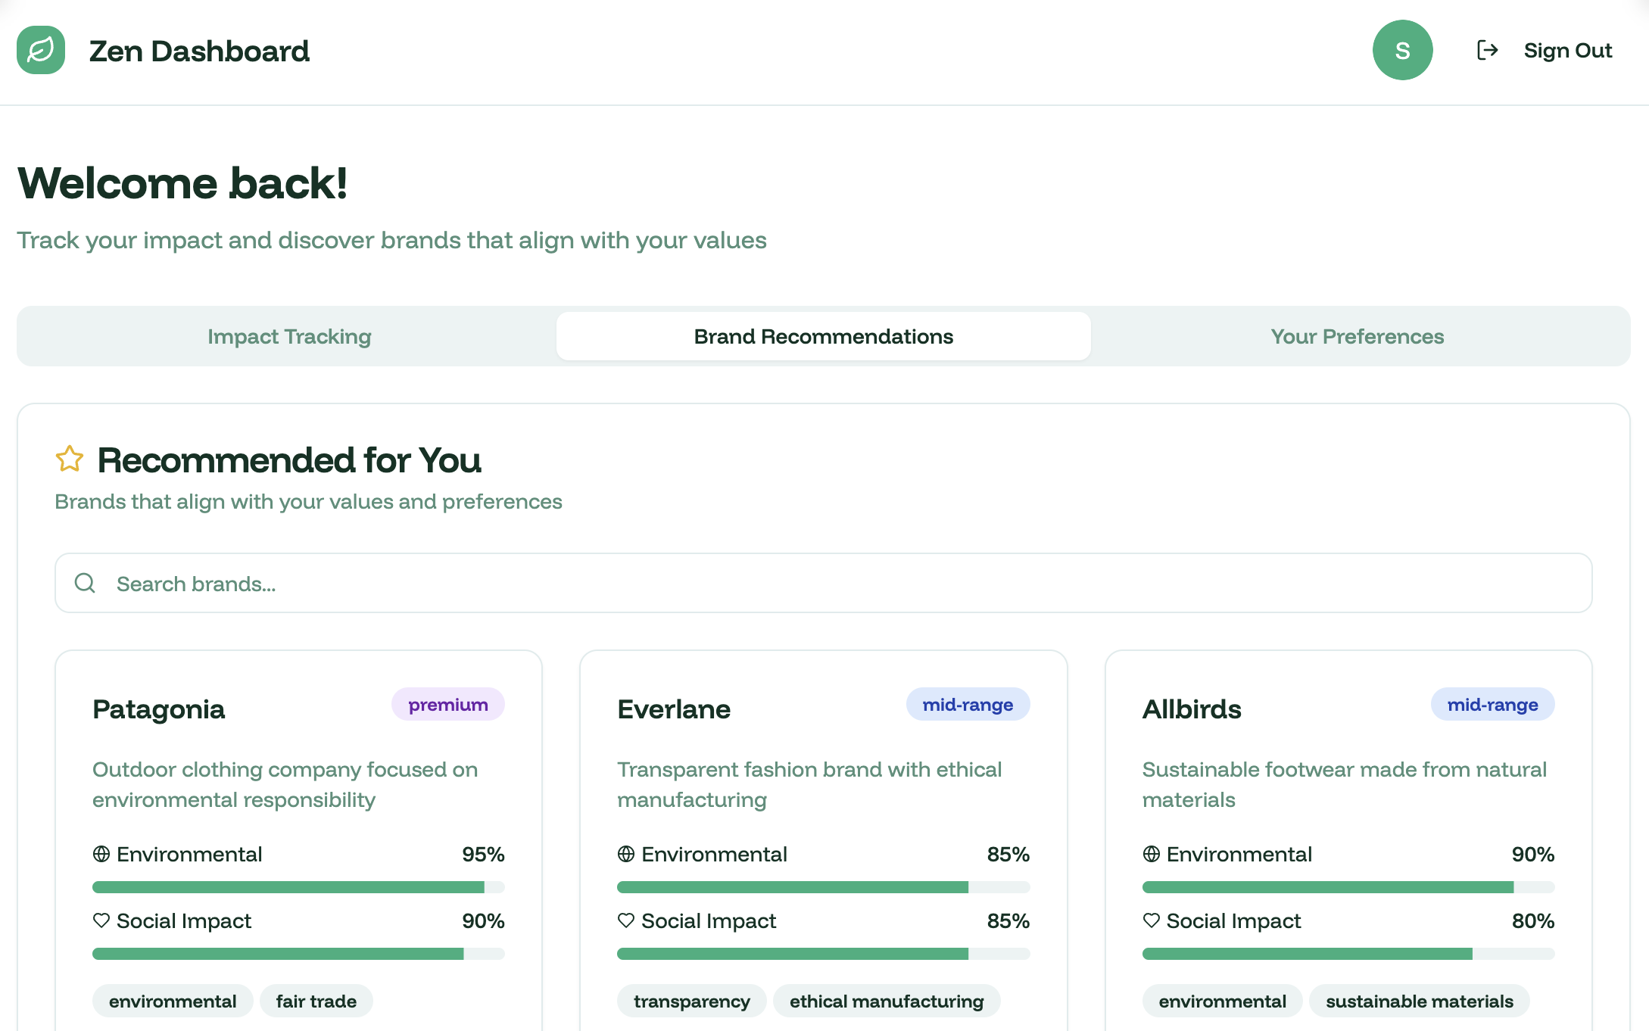1649x1031 pixels.
Task: Click the heart icon in Patagonia's Social Impact row
Action: [x=101, y=920]
